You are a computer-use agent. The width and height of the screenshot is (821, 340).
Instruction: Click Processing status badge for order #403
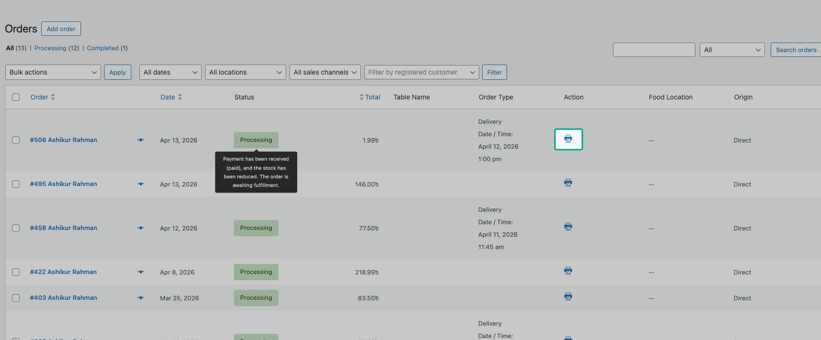(x=256, y=298)
